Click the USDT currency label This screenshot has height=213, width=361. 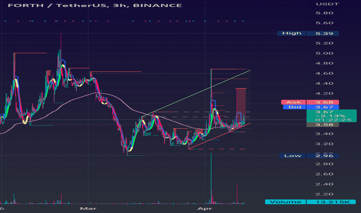(327, 4)
